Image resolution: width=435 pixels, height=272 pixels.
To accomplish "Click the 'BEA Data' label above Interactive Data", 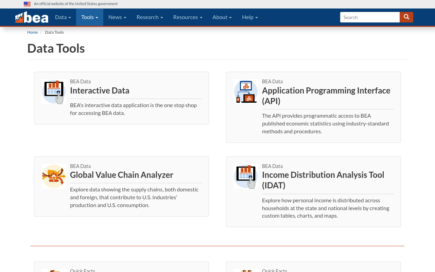I will pos(80,82).
